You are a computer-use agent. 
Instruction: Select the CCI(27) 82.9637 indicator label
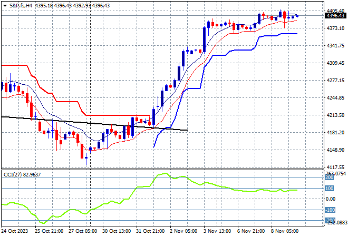tap(22, 175)
